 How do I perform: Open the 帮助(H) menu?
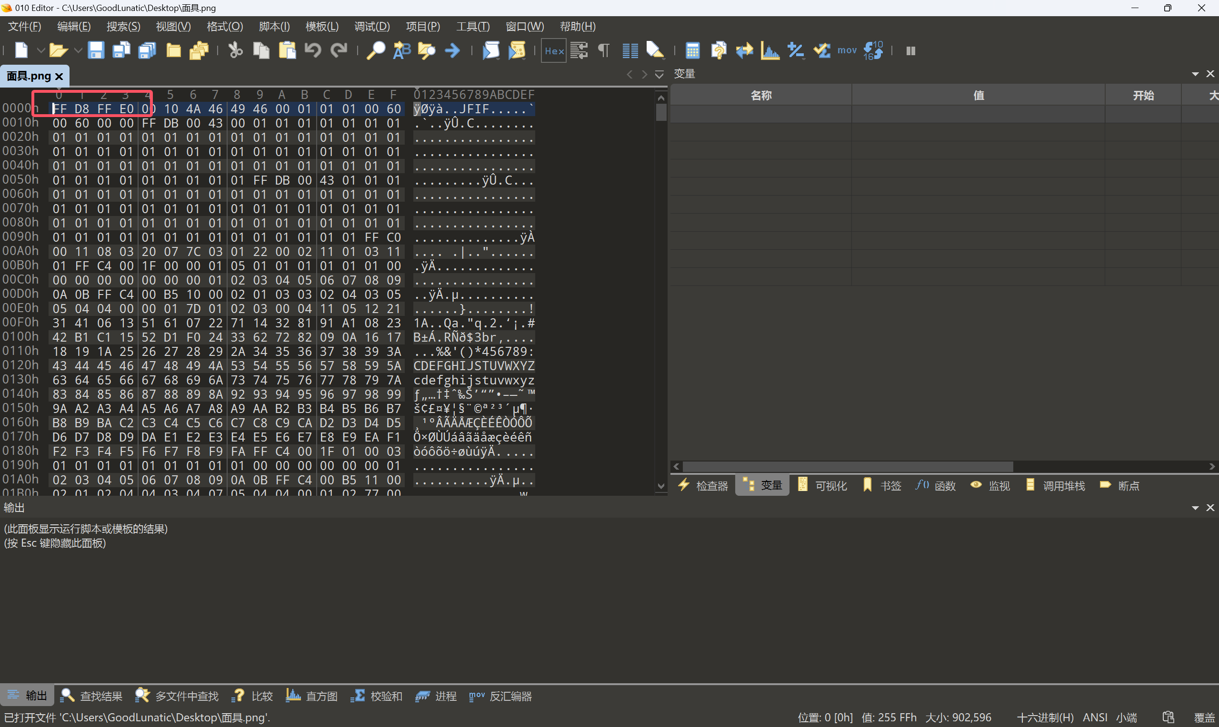point(578,27)
